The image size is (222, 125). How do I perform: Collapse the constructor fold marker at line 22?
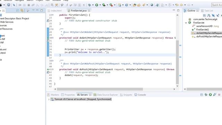pos(53,15)
